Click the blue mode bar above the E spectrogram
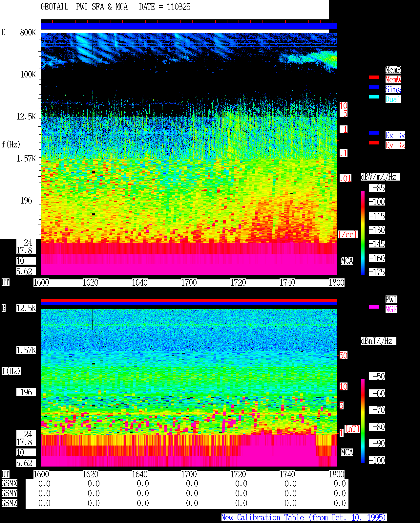420x523 pixels. click(189, 26)
